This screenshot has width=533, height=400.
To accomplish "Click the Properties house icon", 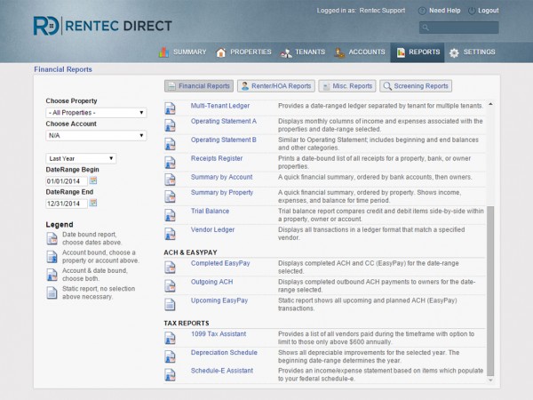I will pyautogui.click(x=221, y=52).
